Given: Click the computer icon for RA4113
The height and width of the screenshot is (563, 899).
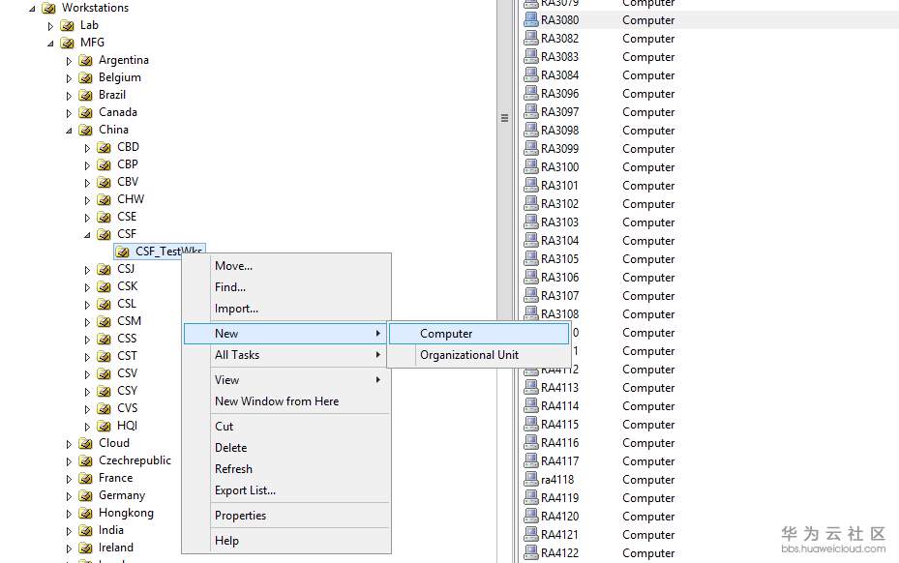Looking at the screenshot, I should [x=531, y=387].
